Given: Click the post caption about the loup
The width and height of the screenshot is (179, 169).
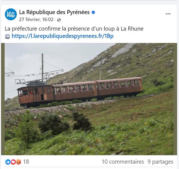Looking at the screenshot, I should [74, 29].
